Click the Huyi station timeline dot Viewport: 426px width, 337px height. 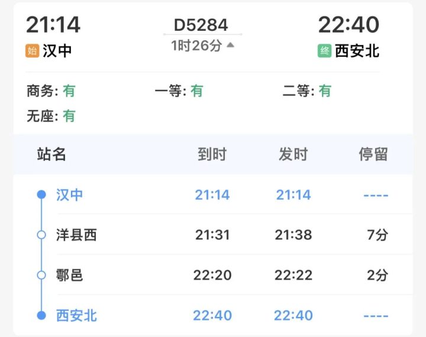tap(41, 275)
